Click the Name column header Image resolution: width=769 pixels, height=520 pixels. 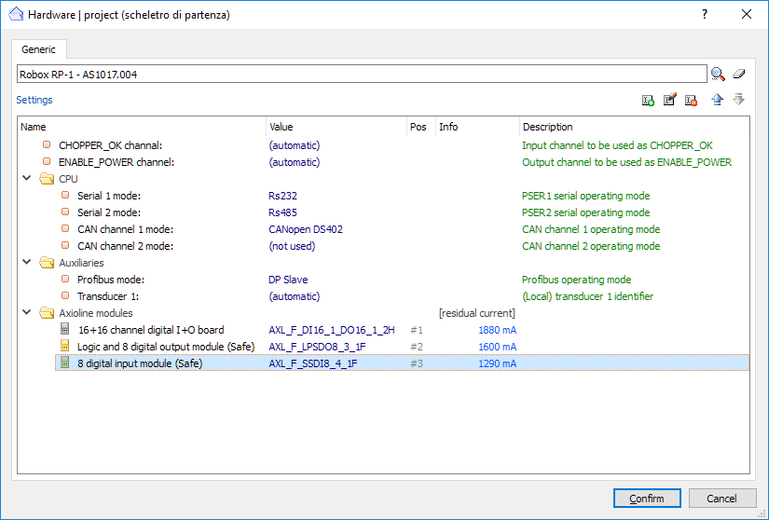(142, 127)
